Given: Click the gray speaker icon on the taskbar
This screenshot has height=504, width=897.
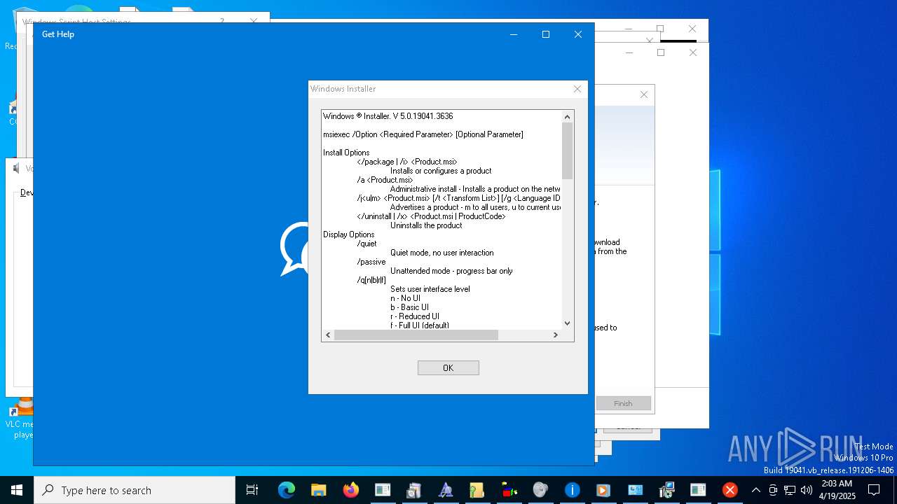Looking at the screenshot, I should [540, 490].
